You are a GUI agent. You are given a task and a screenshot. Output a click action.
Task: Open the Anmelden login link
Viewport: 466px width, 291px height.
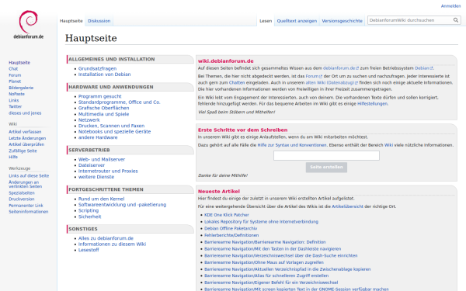pos(450,6)
